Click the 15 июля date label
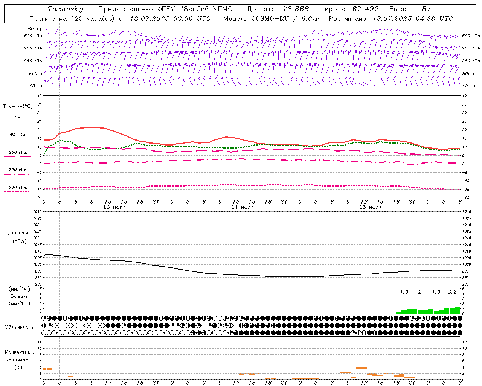482x386 pixels. coord(371,207)
